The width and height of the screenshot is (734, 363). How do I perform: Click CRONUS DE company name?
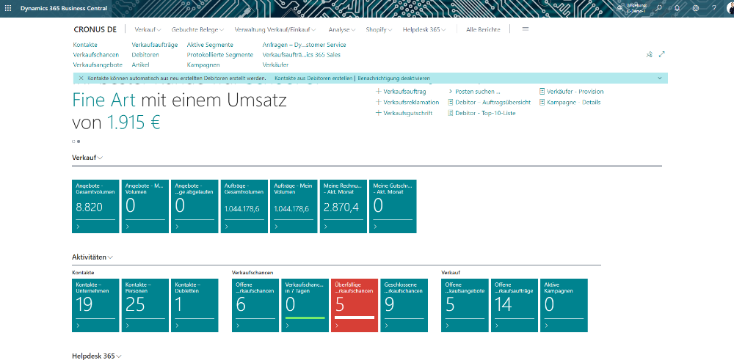[x=95, y=29]
